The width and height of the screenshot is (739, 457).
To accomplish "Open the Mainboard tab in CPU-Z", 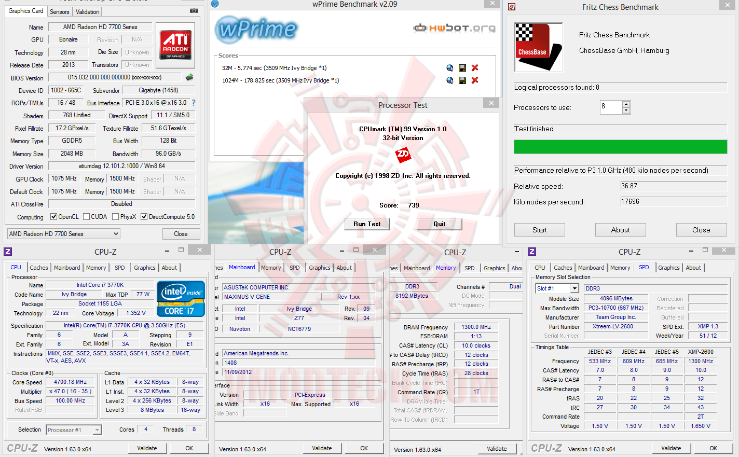I will point(67,268).
